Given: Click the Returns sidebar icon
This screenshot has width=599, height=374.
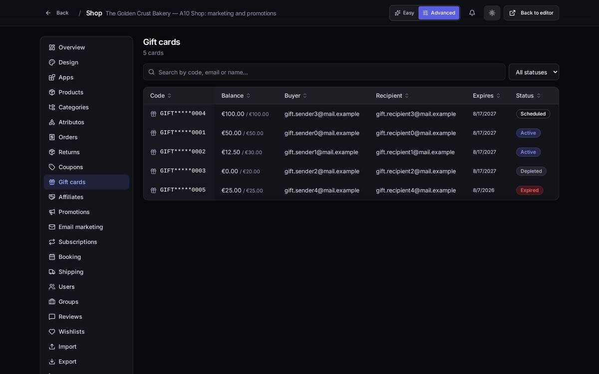Looking at the screenshot, I should pos(52,152).
